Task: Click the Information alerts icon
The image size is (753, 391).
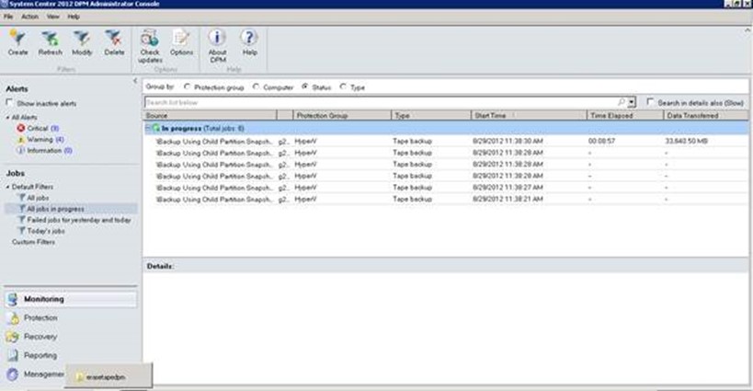Action: pos(20,150)
